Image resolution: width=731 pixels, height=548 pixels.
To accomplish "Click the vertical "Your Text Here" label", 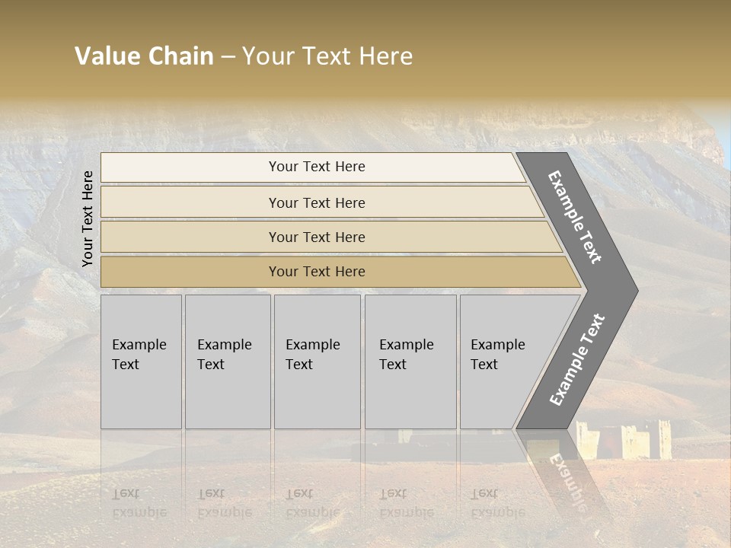I will (x=88, y=218).
